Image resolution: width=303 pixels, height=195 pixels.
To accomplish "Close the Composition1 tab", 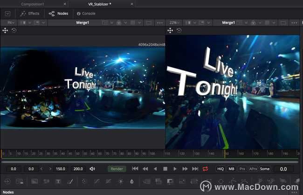I will [x=65, y=4].
